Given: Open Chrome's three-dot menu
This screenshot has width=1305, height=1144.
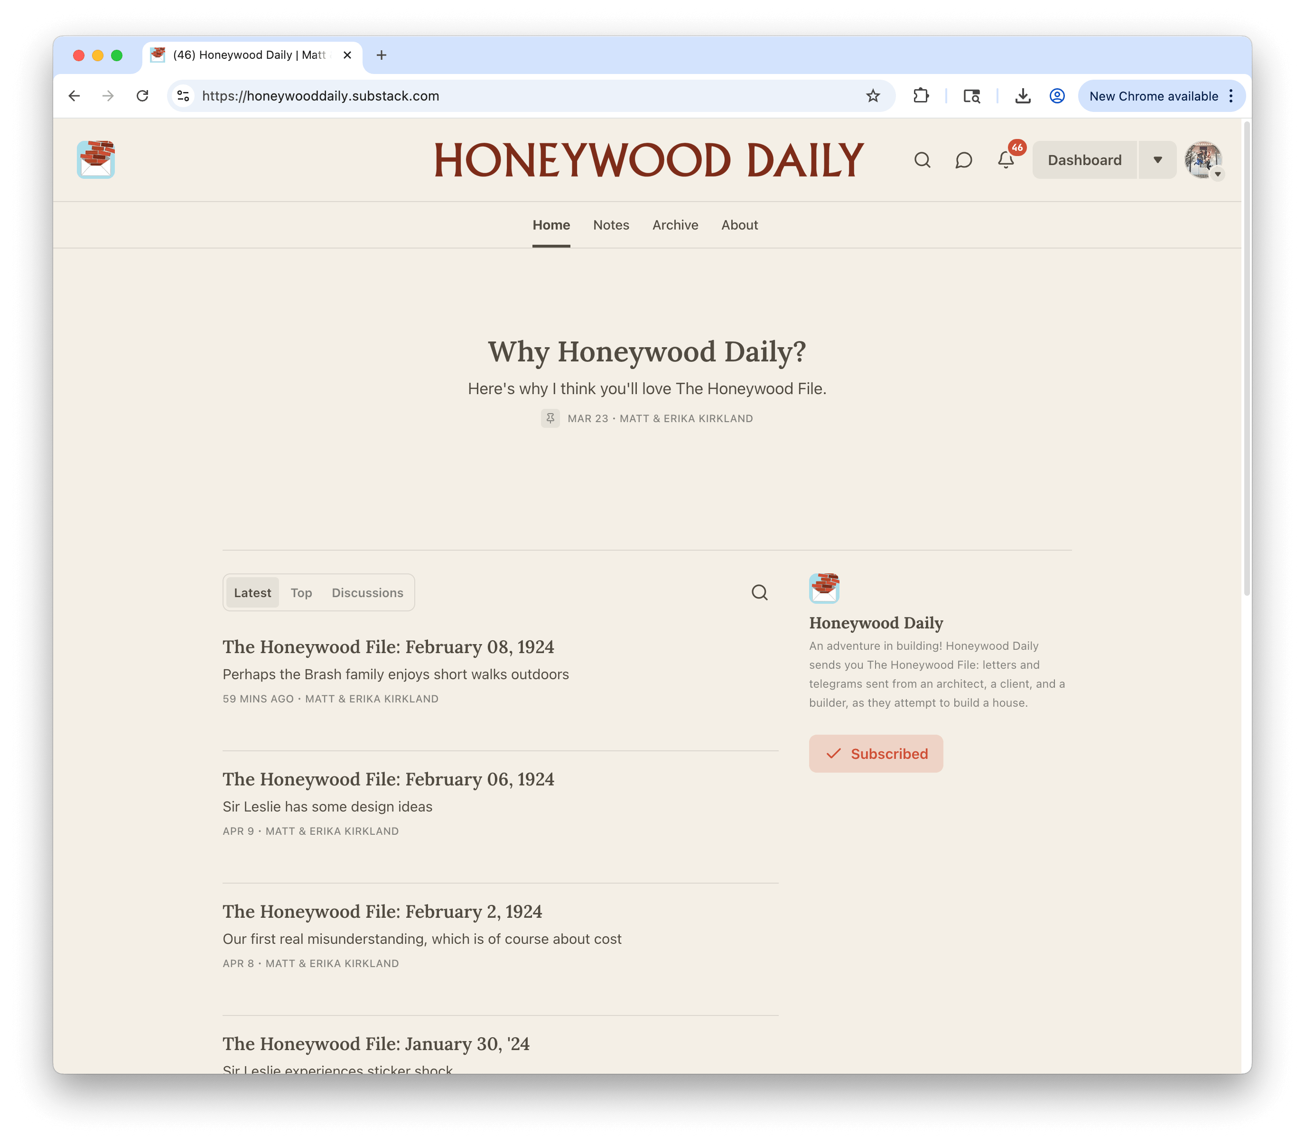Looking at the screenshot, I should coord(1231,96).
